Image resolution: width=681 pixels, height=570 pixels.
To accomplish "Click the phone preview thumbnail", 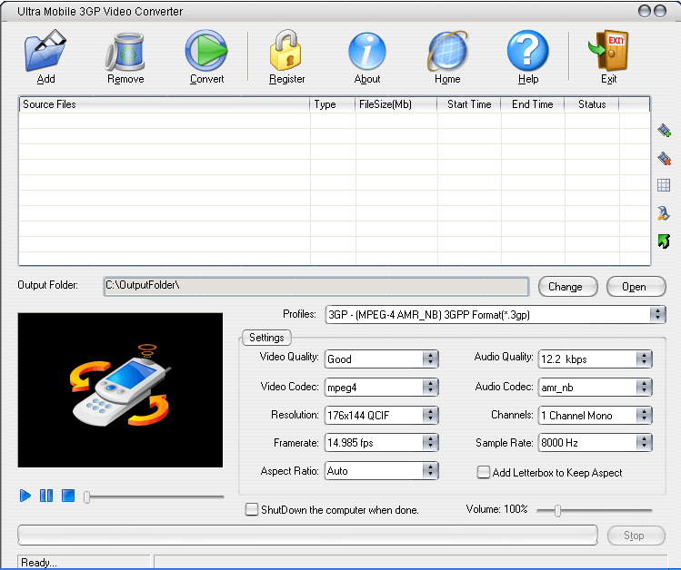I will pos(120,390).
